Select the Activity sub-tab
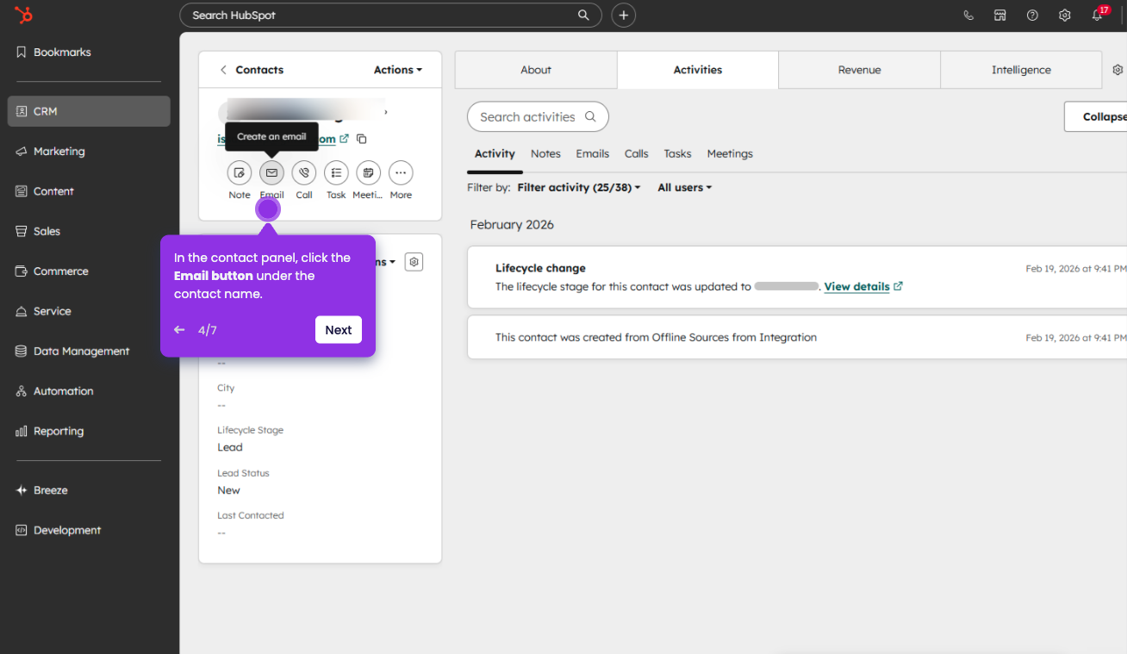Image resolution: width=1127 pixels, height=654 pixels. point(495,153)
